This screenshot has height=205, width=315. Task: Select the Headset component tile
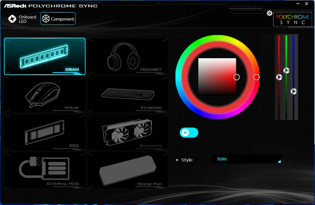click(x=128, y=56)
